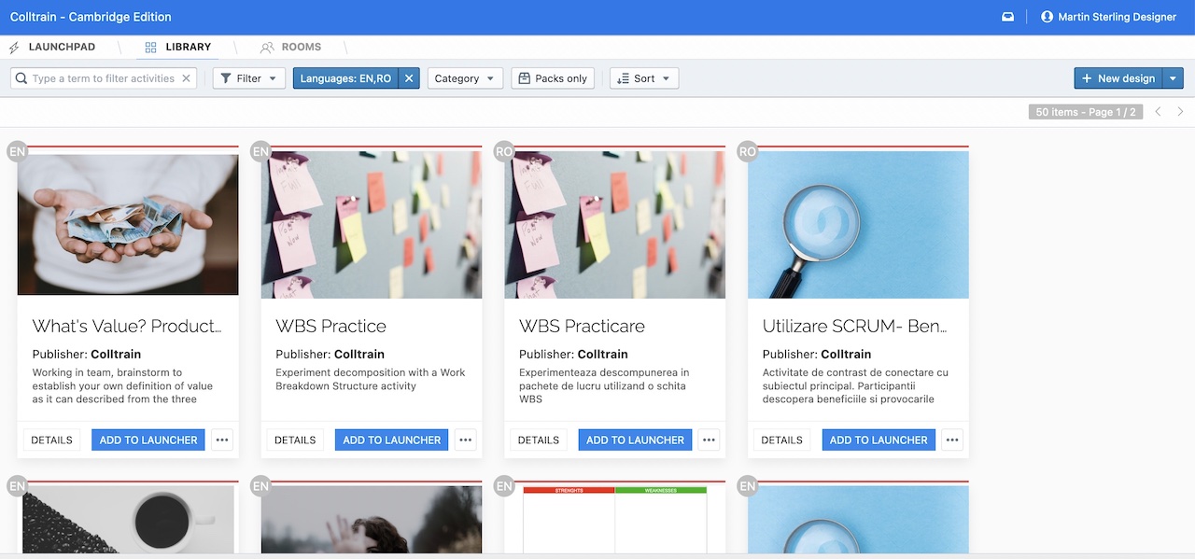The width and height of the screenshot is (1195, 559).
Task: View details of What's Value activity
Action: [51, 440]
